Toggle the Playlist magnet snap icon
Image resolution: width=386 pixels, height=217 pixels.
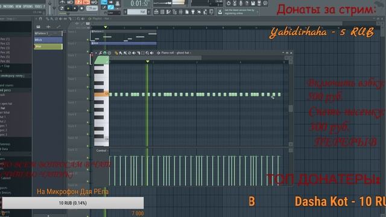point(40,19)
